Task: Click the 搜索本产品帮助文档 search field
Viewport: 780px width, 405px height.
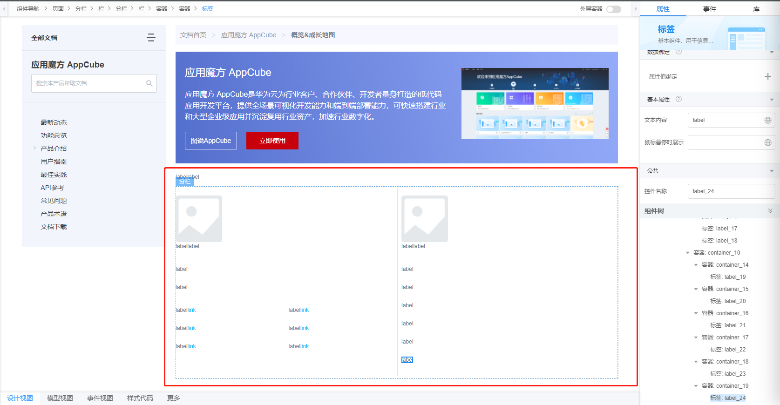Action: click(94, 83)
